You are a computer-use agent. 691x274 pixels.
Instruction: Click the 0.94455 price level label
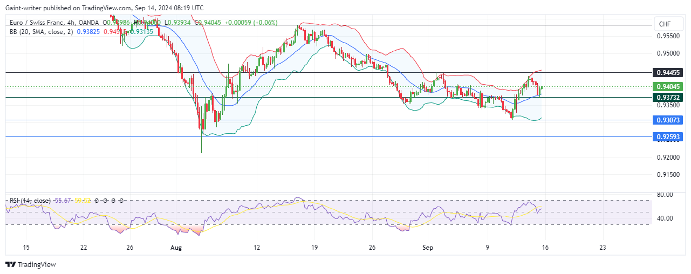coord(668,72)
